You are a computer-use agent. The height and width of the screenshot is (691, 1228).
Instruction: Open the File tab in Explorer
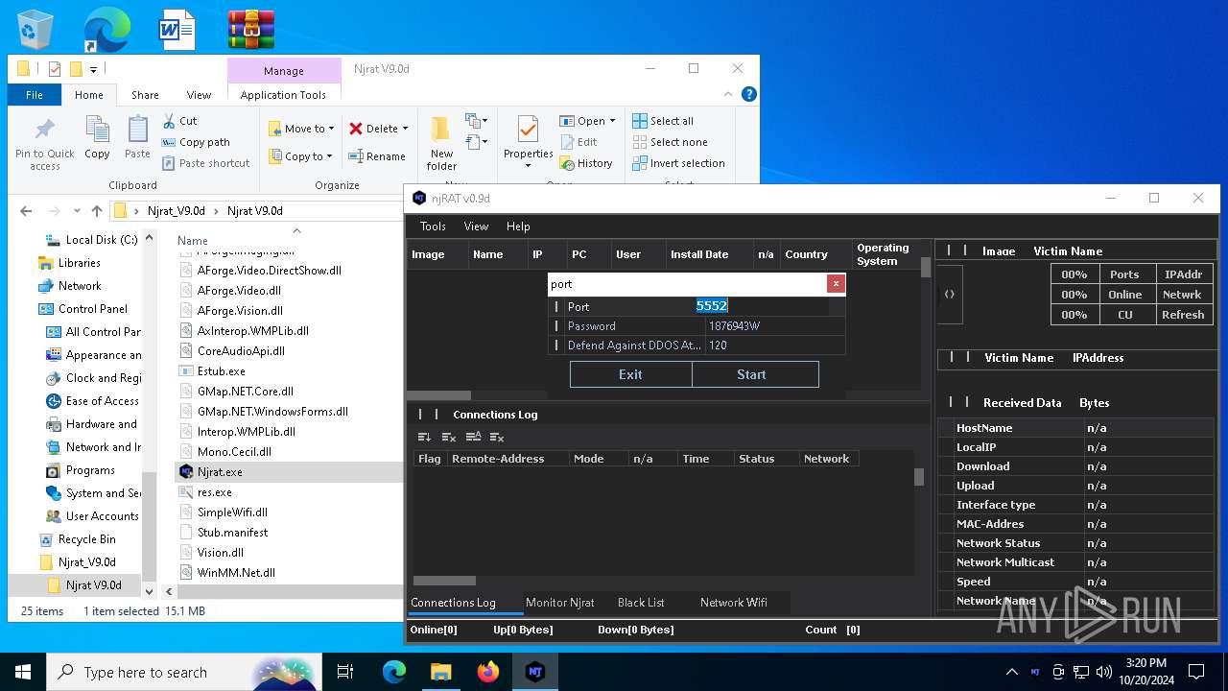[x=35, y=95]
